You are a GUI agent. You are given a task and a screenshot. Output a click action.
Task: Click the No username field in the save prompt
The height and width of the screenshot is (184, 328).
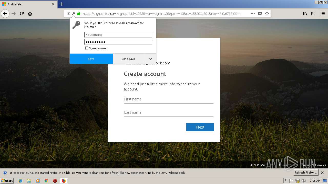coord(118,35)
